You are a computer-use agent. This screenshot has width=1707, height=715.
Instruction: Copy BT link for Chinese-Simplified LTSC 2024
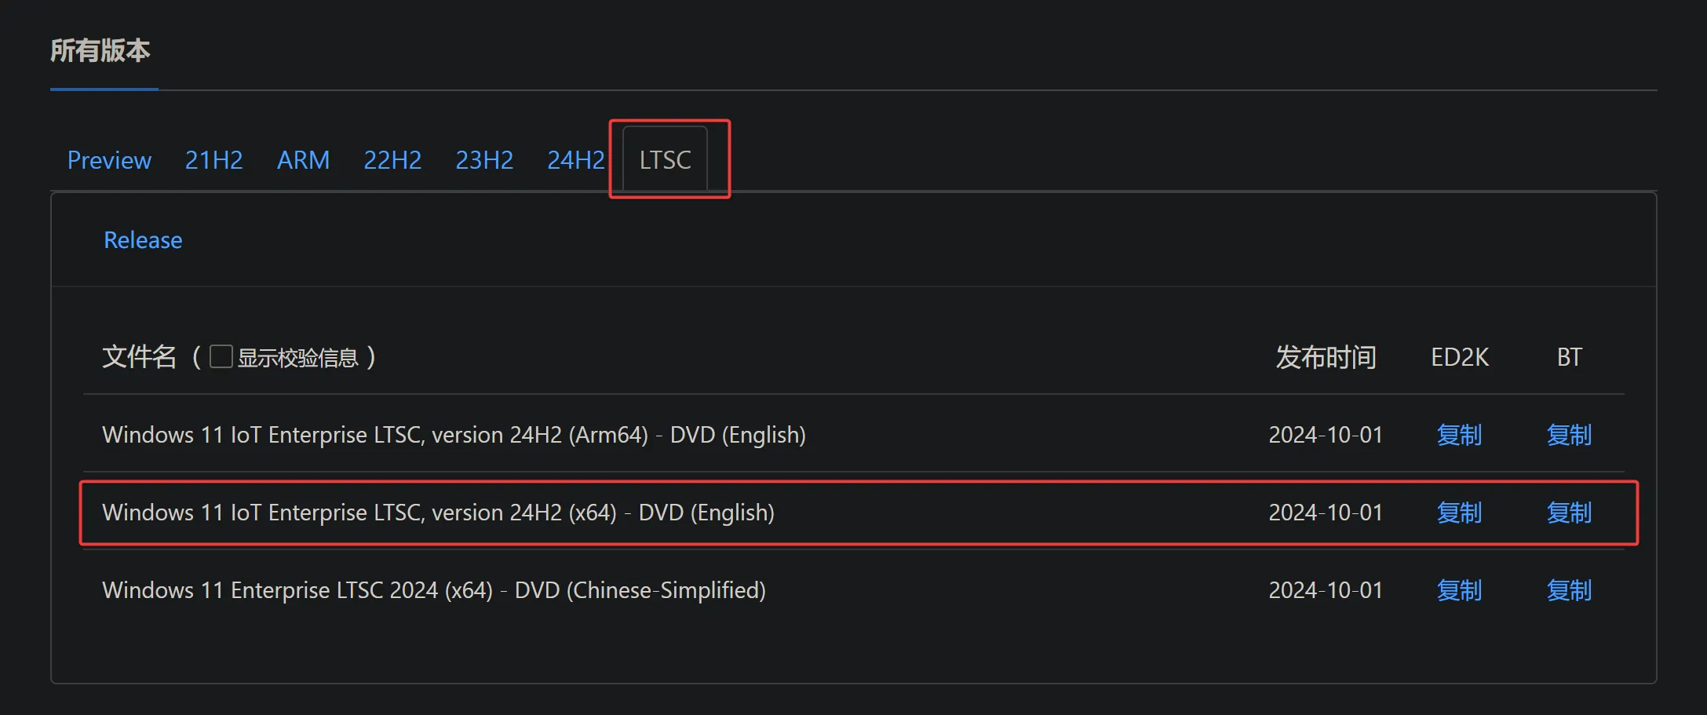pos(1569,590)
